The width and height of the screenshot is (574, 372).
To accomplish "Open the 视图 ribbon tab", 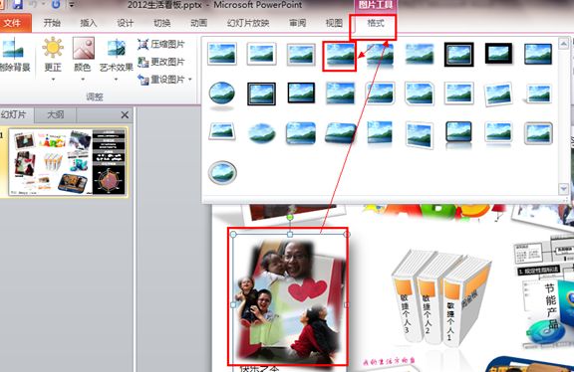I will pos(334,23).
